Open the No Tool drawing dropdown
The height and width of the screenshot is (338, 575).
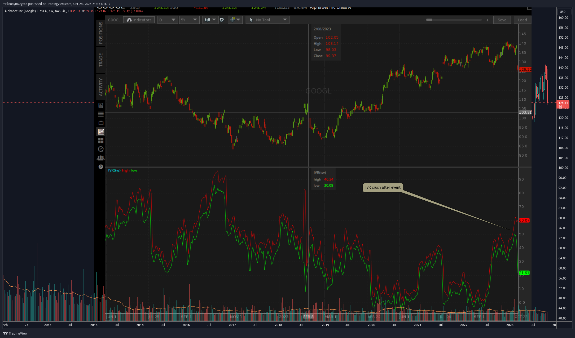click(x=267, y=20)
